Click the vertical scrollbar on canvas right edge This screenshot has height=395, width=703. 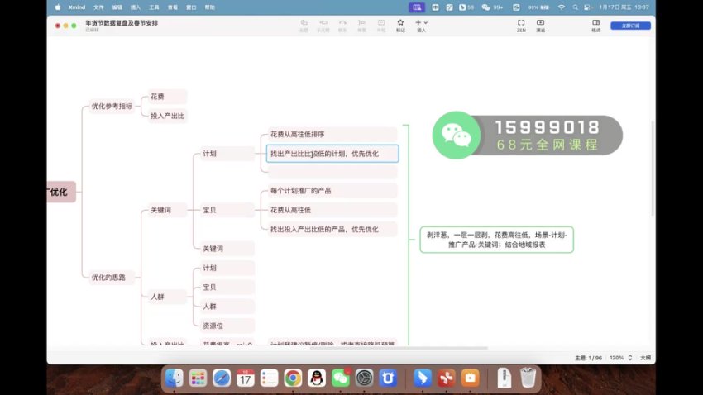point(653,165)
